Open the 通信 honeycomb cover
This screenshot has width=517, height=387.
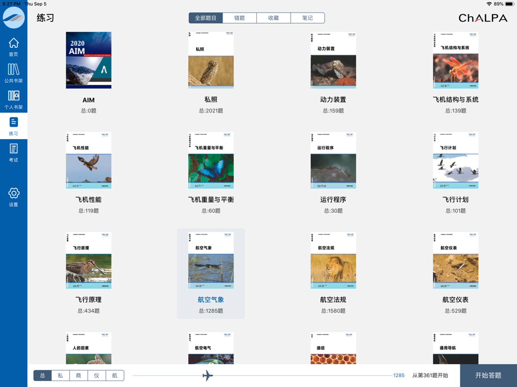pyautogui.click(x=334, y=348)
